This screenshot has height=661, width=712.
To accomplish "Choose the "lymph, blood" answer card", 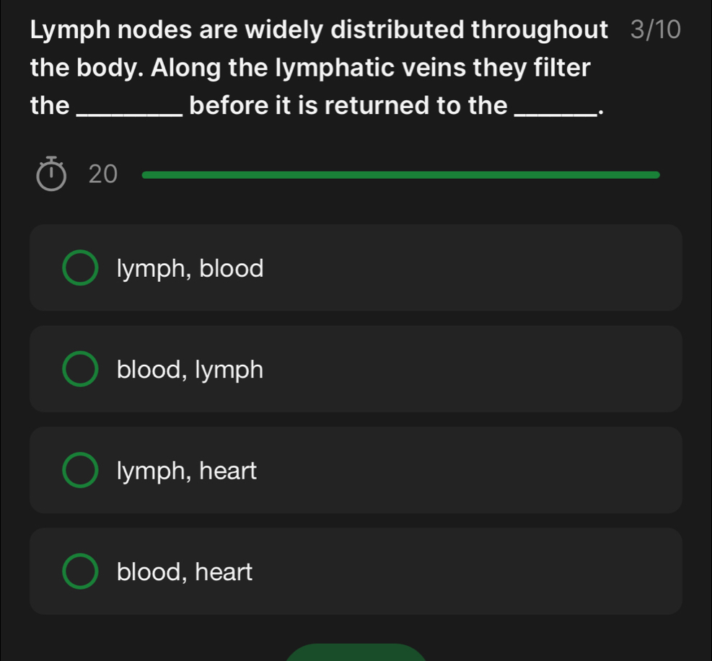I will point(356,267).
